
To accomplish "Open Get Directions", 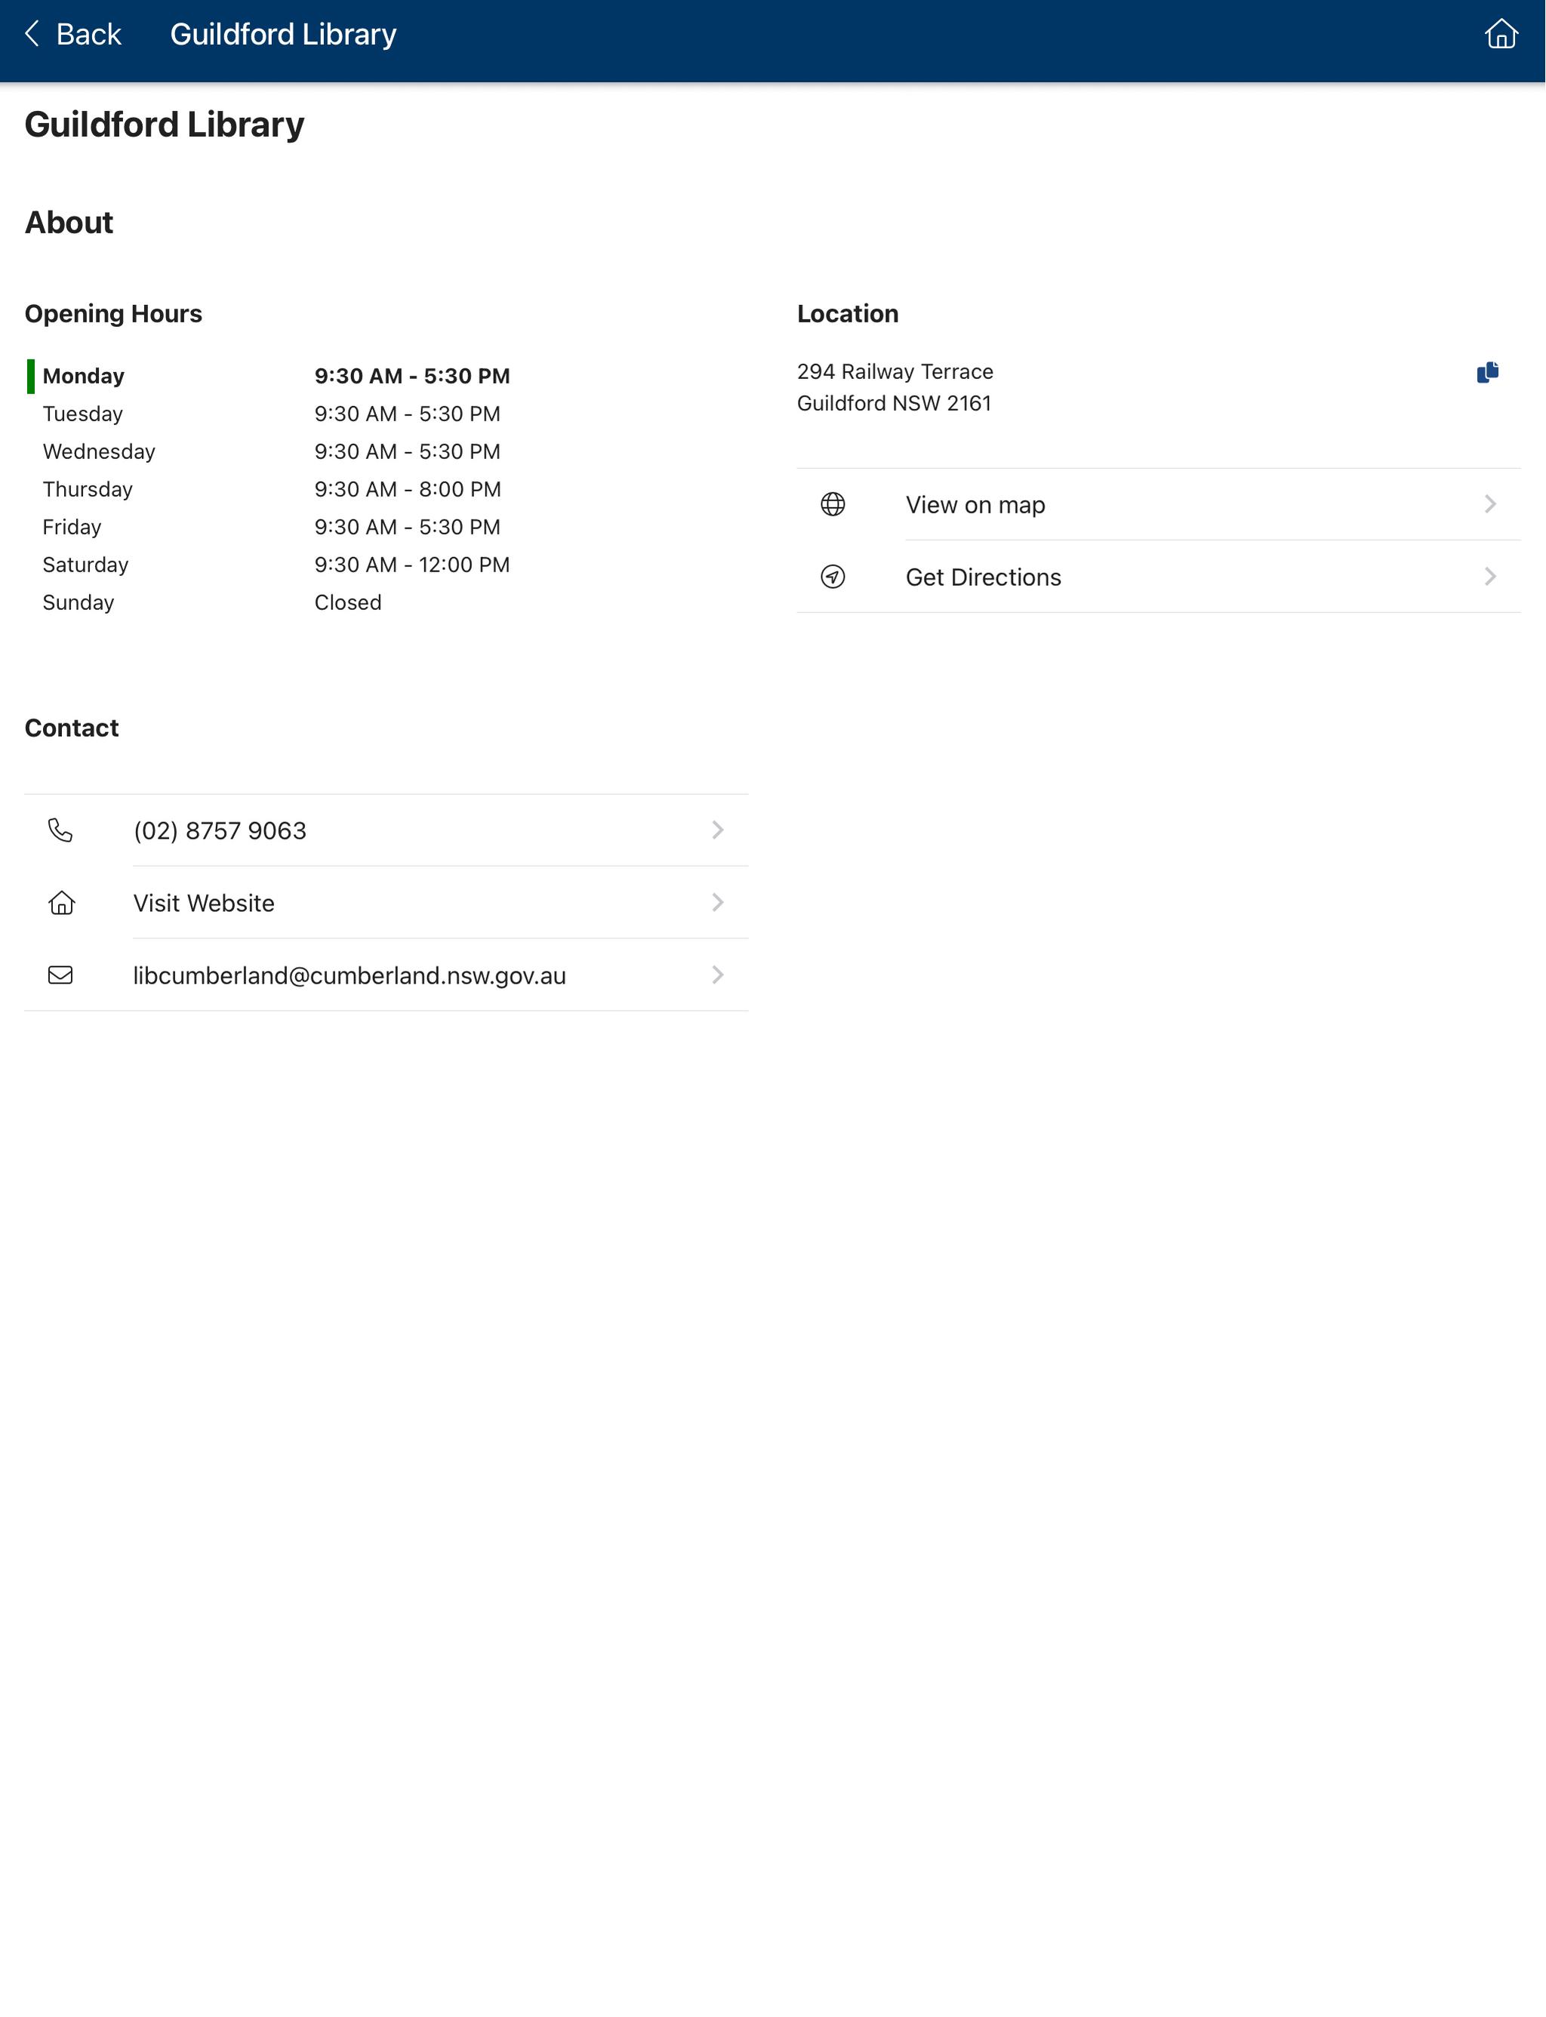I will pos(1159,577).
